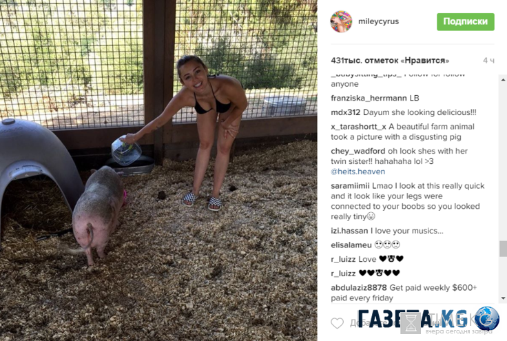Open the elisalameu commenter profile
Screen dimensions: 507x341
351,245
